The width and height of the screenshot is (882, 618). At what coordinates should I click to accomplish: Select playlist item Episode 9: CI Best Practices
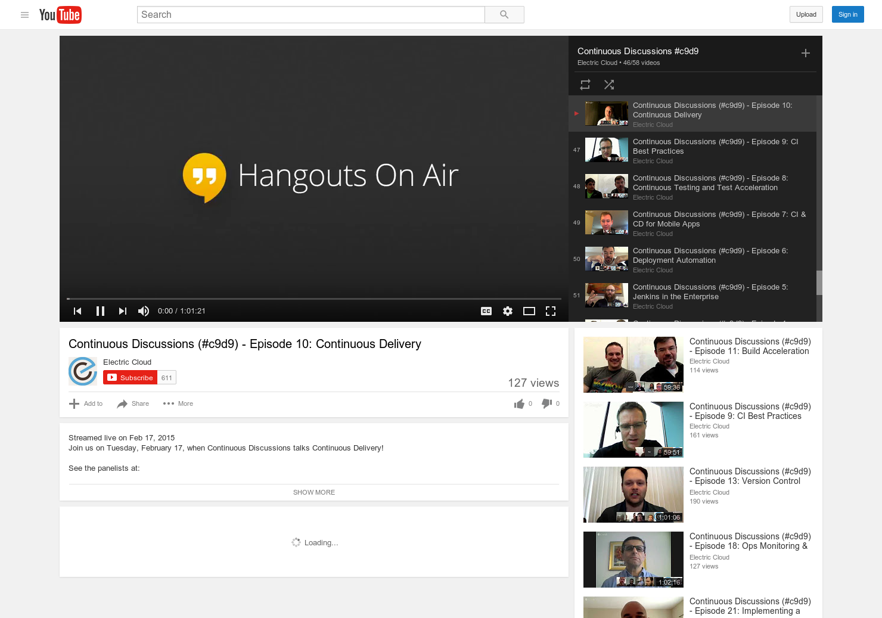click(692, 150)
